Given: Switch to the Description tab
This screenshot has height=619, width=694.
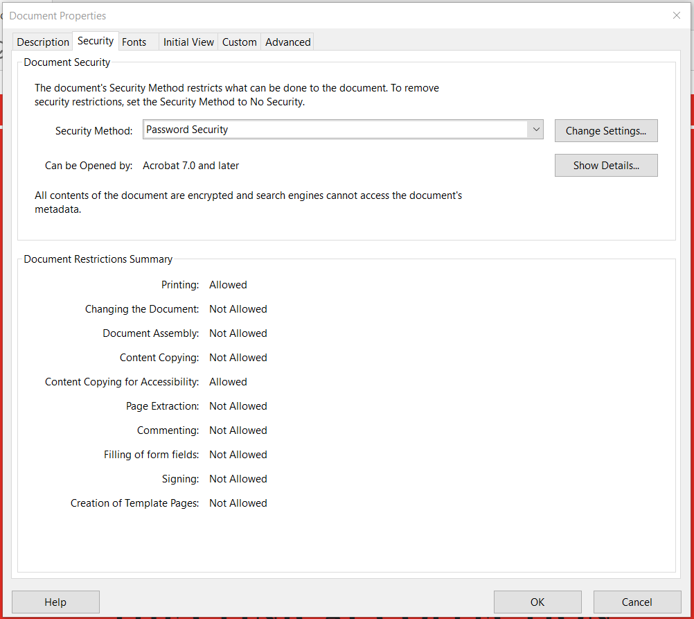Looking at the screenshot, I should (x=43, y=42).
